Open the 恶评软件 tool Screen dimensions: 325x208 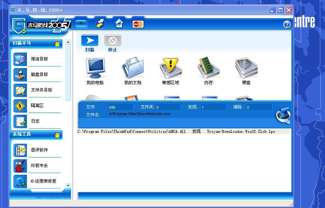(x=37, y=150)
